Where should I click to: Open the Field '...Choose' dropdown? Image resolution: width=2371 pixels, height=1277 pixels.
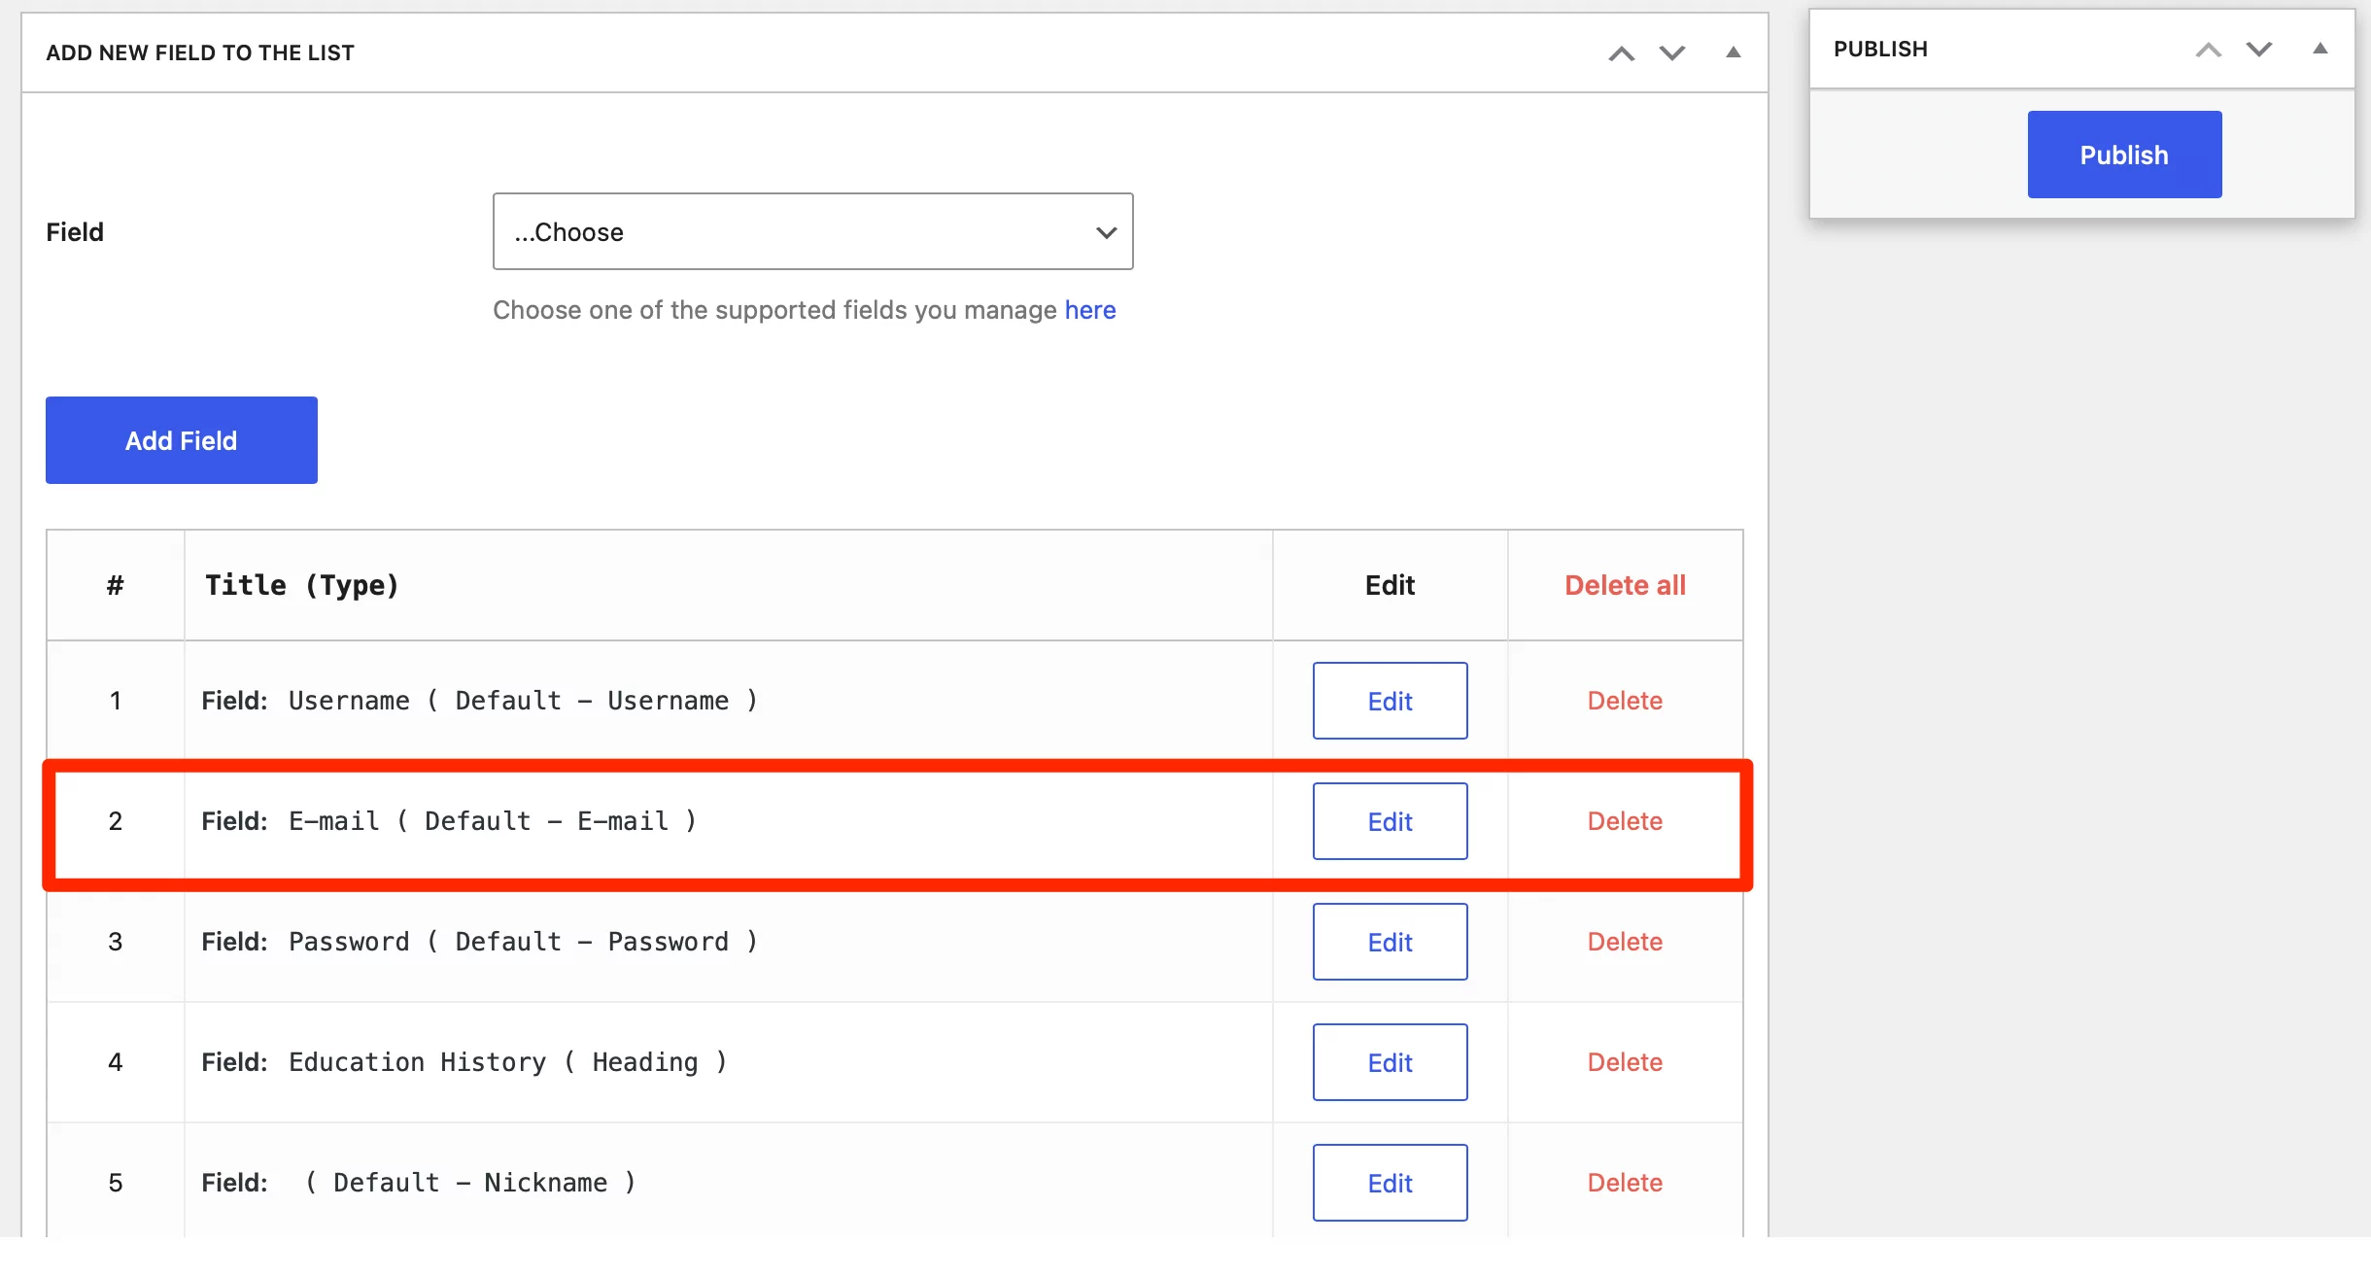coord(812,231)
